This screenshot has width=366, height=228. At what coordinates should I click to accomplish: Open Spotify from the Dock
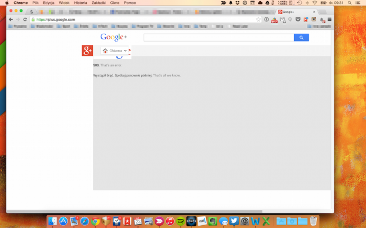(180, 221)
